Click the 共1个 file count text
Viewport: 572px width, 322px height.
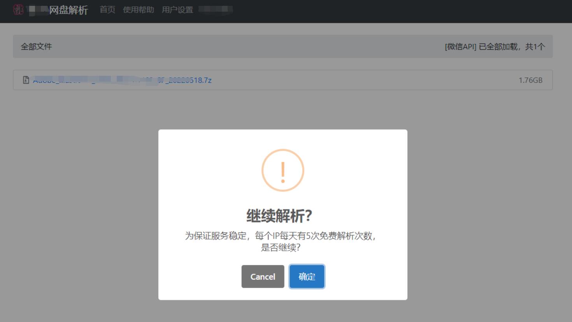point(535,47)
